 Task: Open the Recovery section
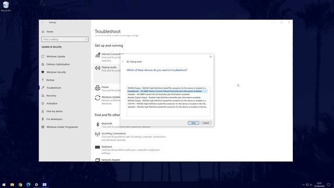51,96
